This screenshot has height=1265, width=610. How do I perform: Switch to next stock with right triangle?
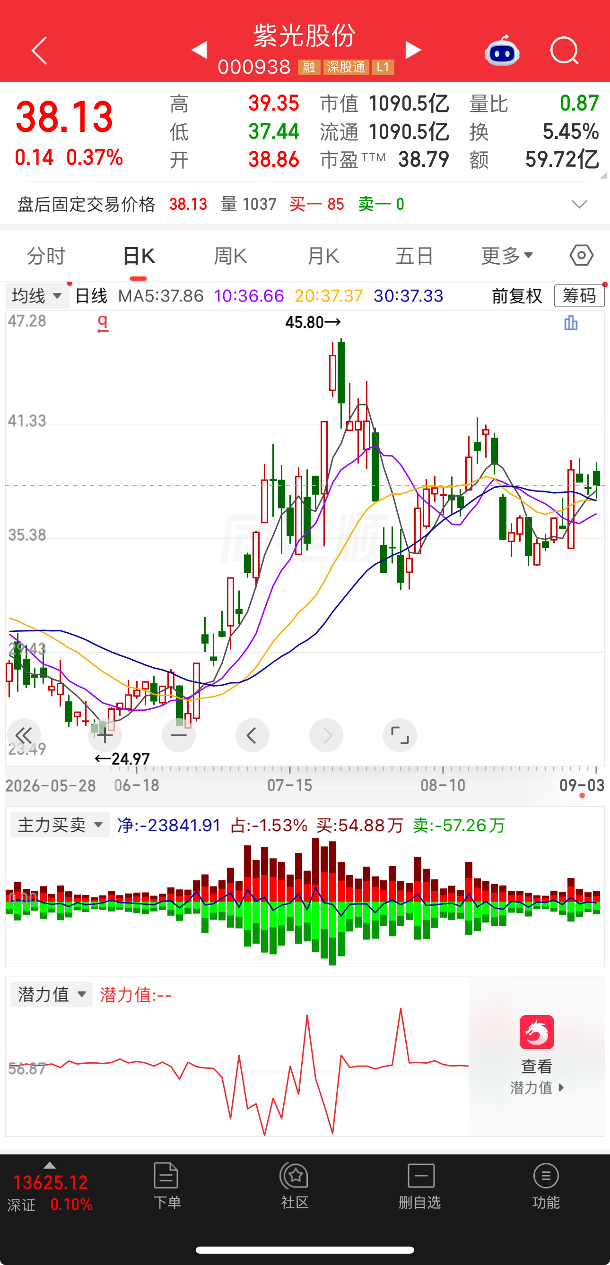click(413, 50)
